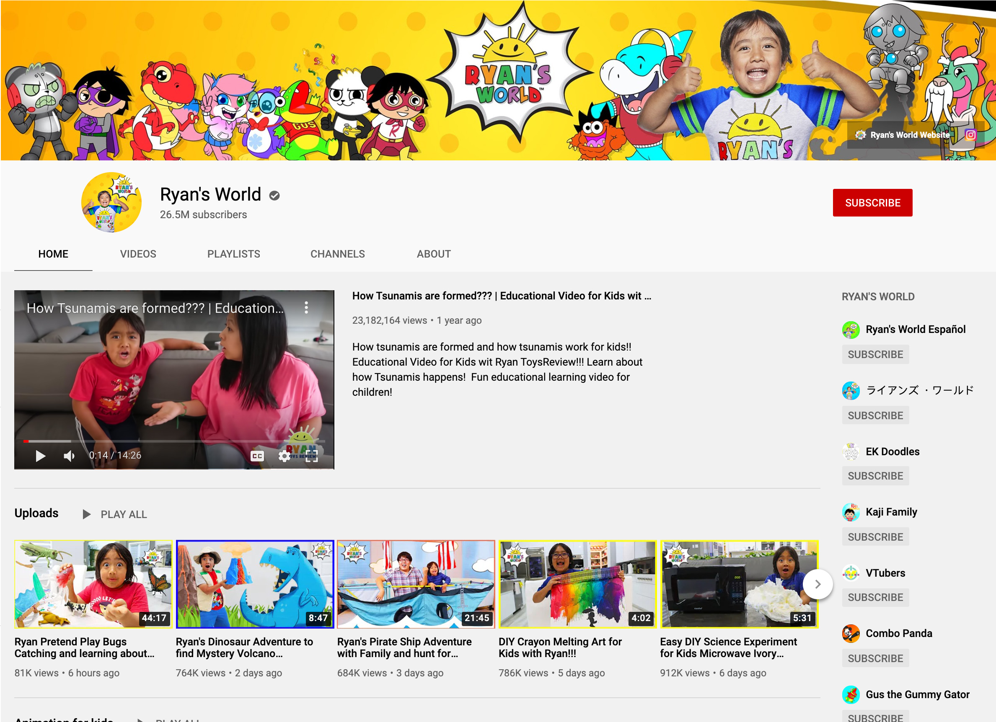Subscribe to the EK Doodles channel
Viewport: 996px width, 722px height.
tap(875, 476)
